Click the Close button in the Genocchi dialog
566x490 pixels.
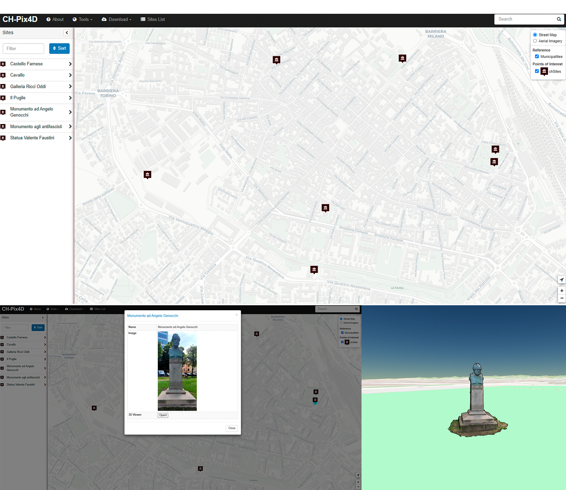coord(232,428)
